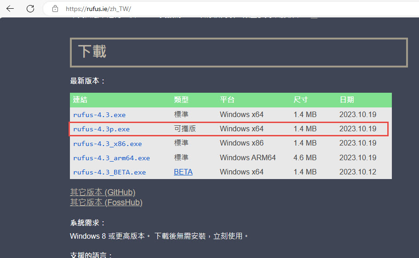Download rufus-4.3.exe
This screenshot has width=419, height=258.
click(99, 115)
